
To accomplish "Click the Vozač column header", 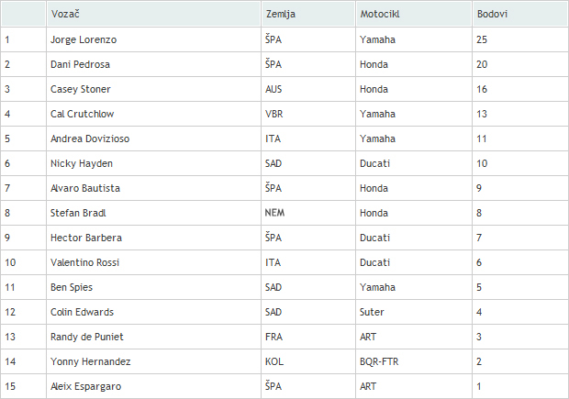I will [x=153, y=14].
